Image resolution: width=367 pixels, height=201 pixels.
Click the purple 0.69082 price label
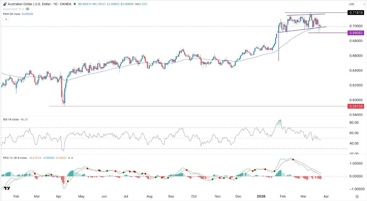355,33
